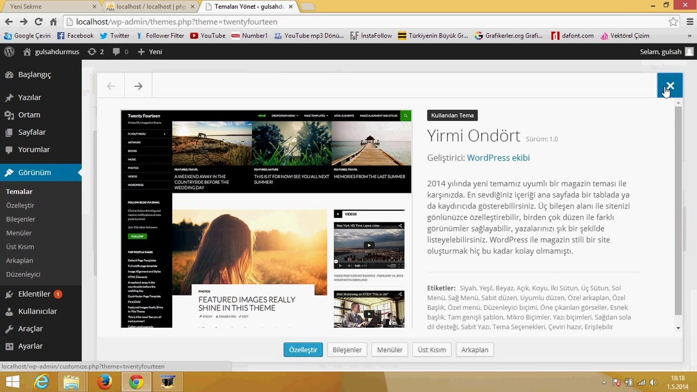
Task: Open the Windows Start button
Action: 12,382
